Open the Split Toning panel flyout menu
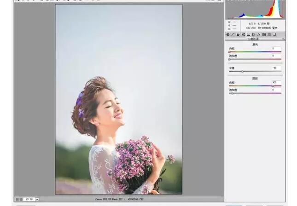Screen dimensions: 297x206 coord(283,39)
